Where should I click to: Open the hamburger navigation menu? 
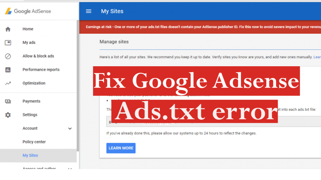click(89, 11)
